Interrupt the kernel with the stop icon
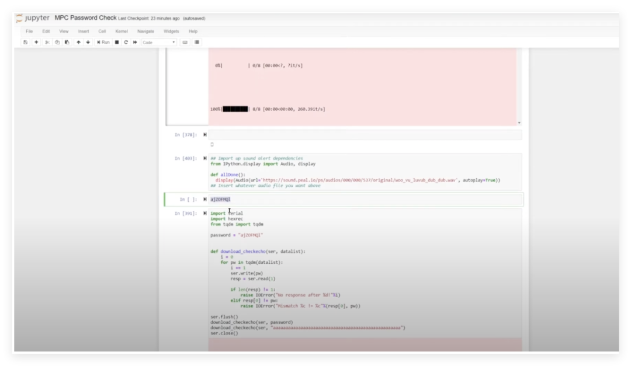This screenshot has height=366, width=631. [x=117, y=42]
